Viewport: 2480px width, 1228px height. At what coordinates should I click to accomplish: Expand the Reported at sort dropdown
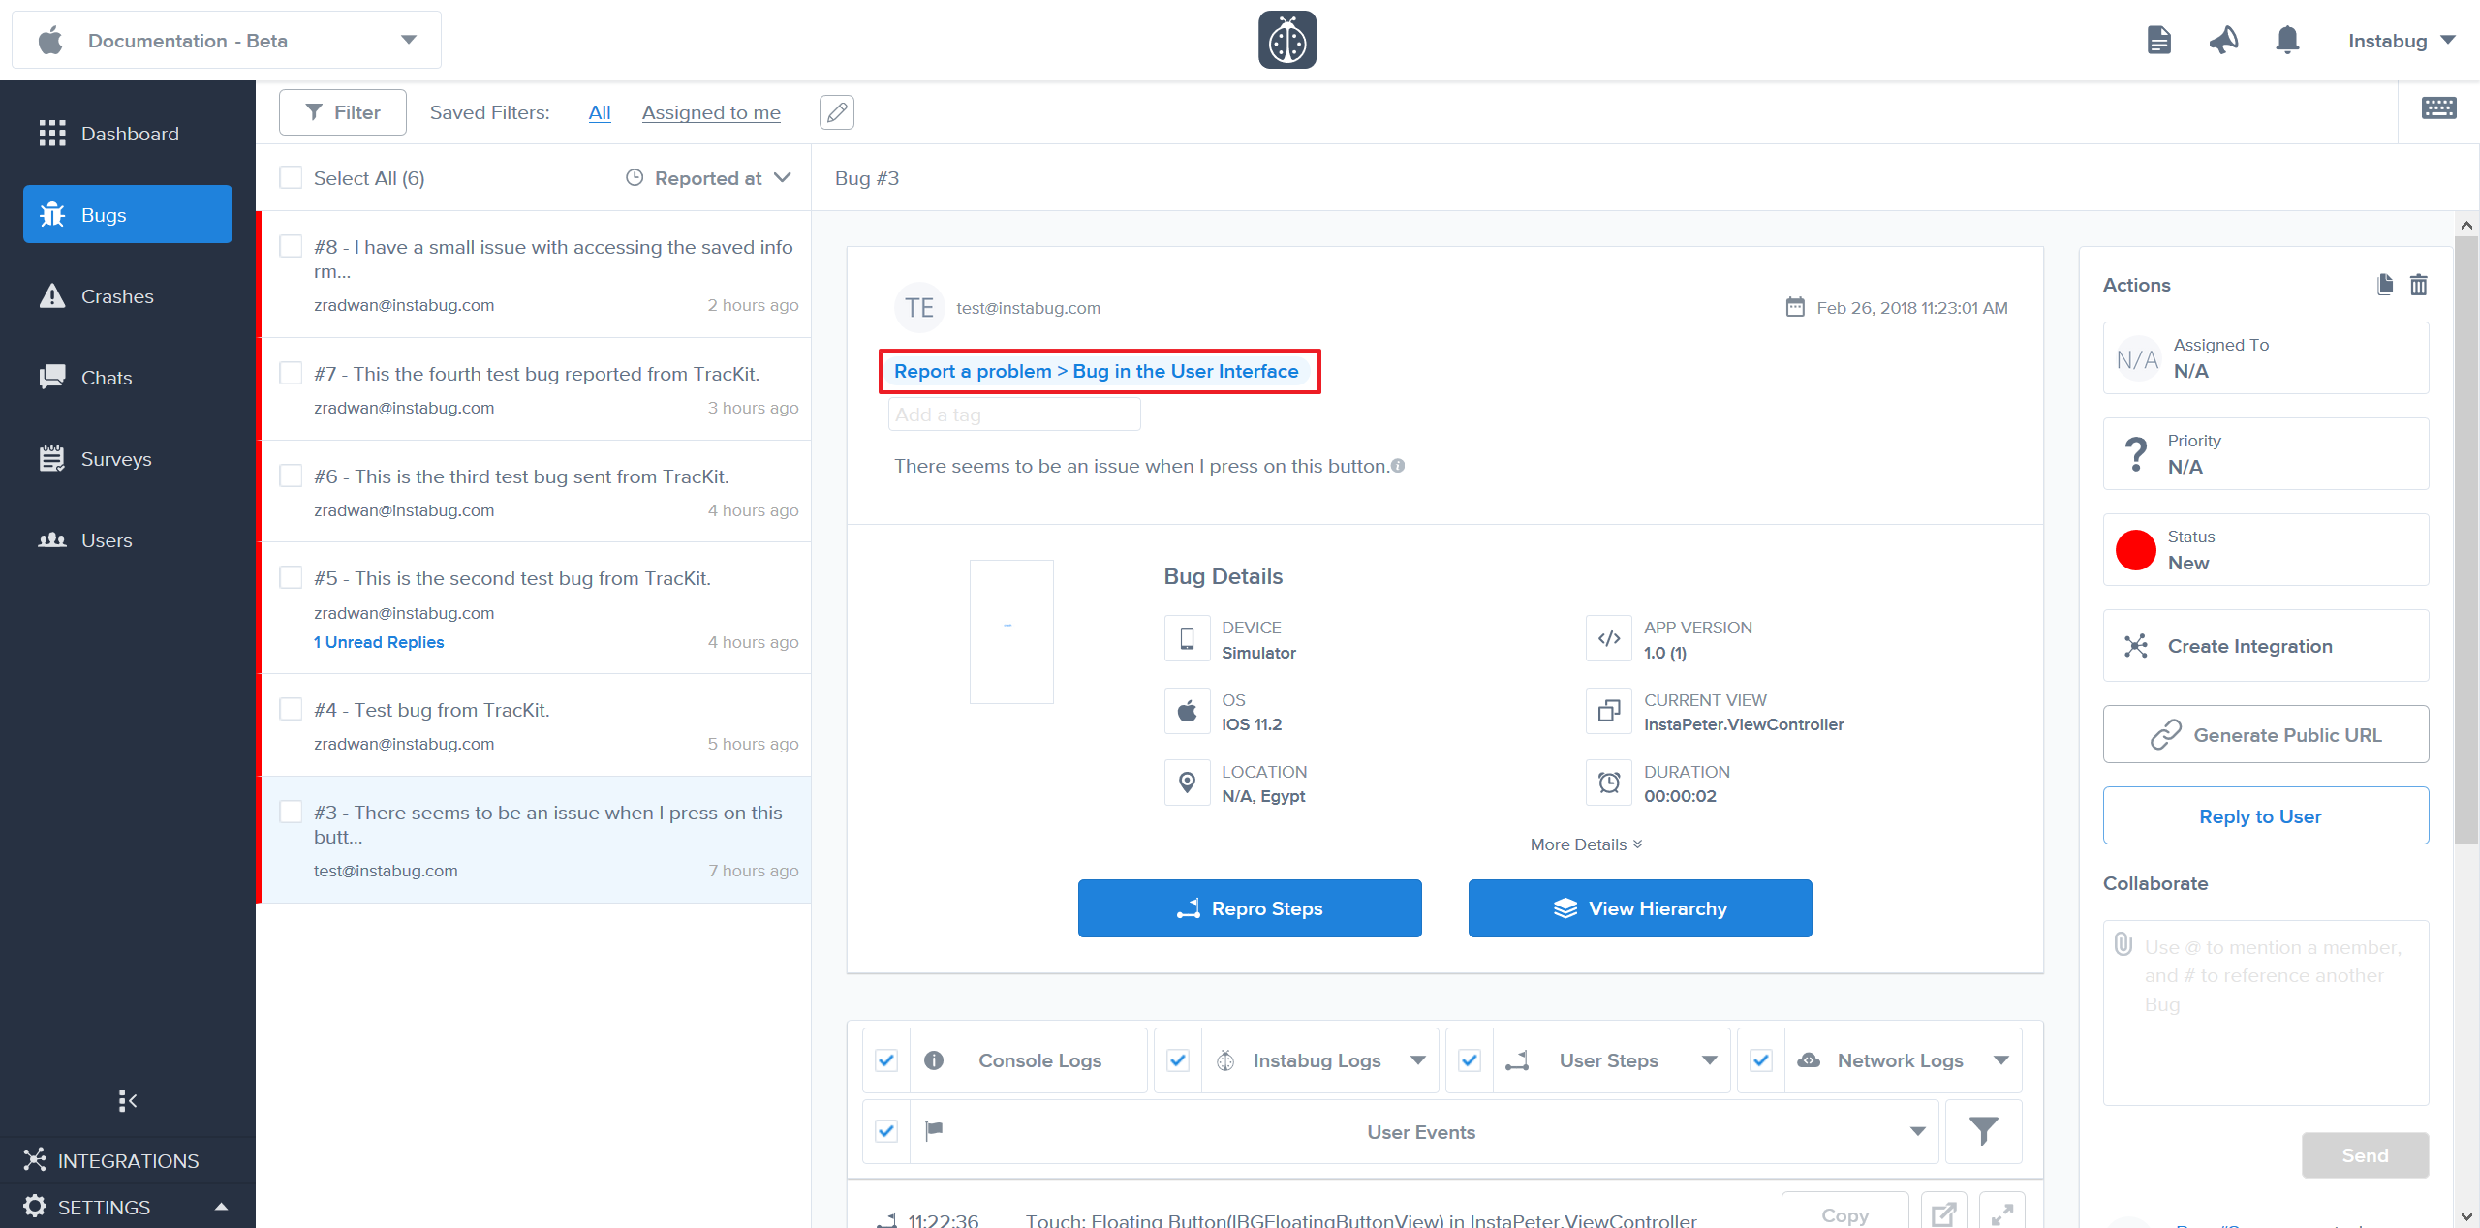tap(708, 178)
